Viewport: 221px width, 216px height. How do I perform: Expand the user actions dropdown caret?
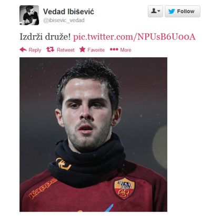(159, 11)
